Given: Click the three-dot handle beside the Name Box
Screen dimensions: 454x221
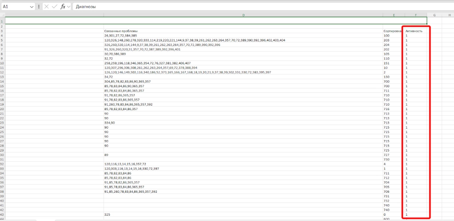Looking at the screenshot, I should pyautogui.click(x=39, y=7).
